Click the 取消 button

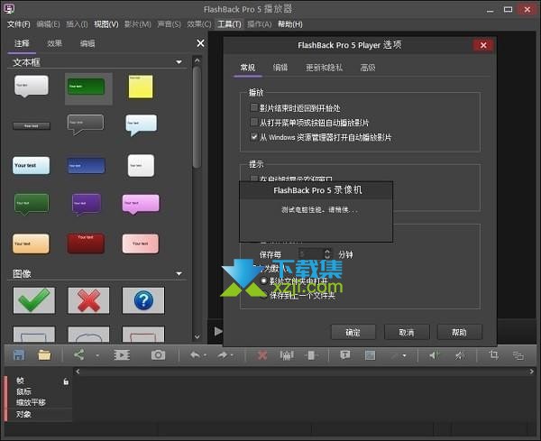[x=407, y=332]
